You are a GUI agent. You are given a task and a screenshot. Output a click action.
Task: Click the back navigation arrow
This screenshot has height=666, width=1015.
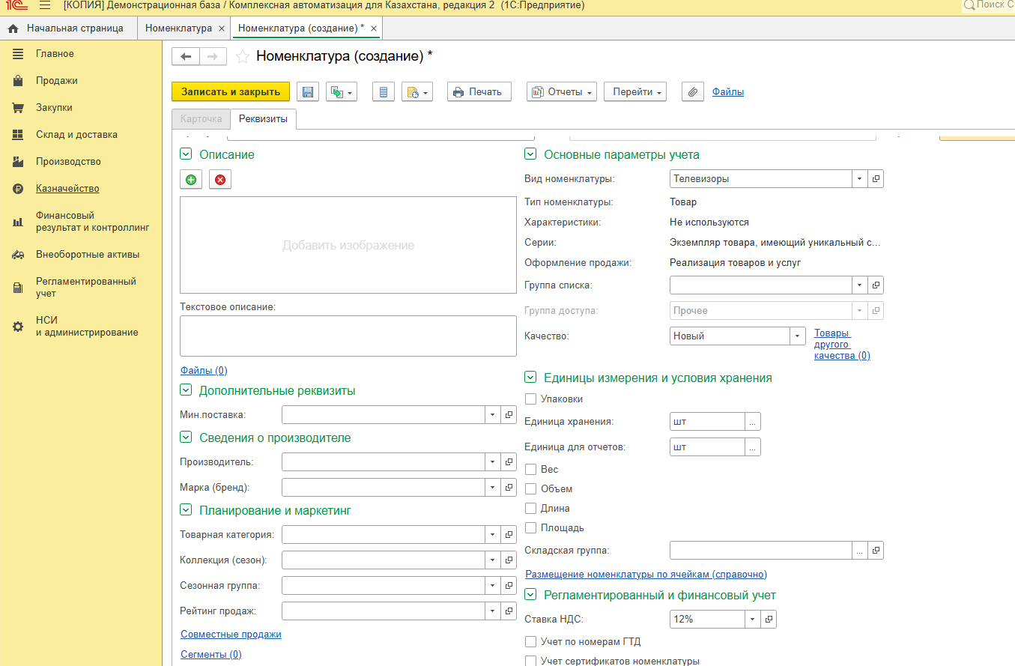186,57
